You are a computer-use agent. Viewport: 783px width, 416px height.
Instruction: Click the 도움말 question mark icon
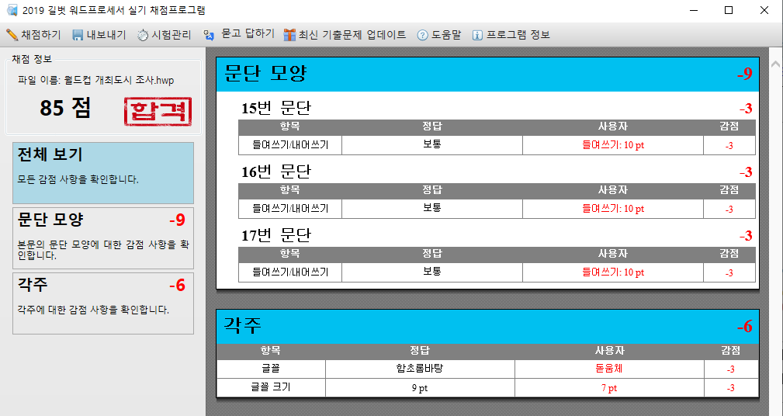click(422, 35)
